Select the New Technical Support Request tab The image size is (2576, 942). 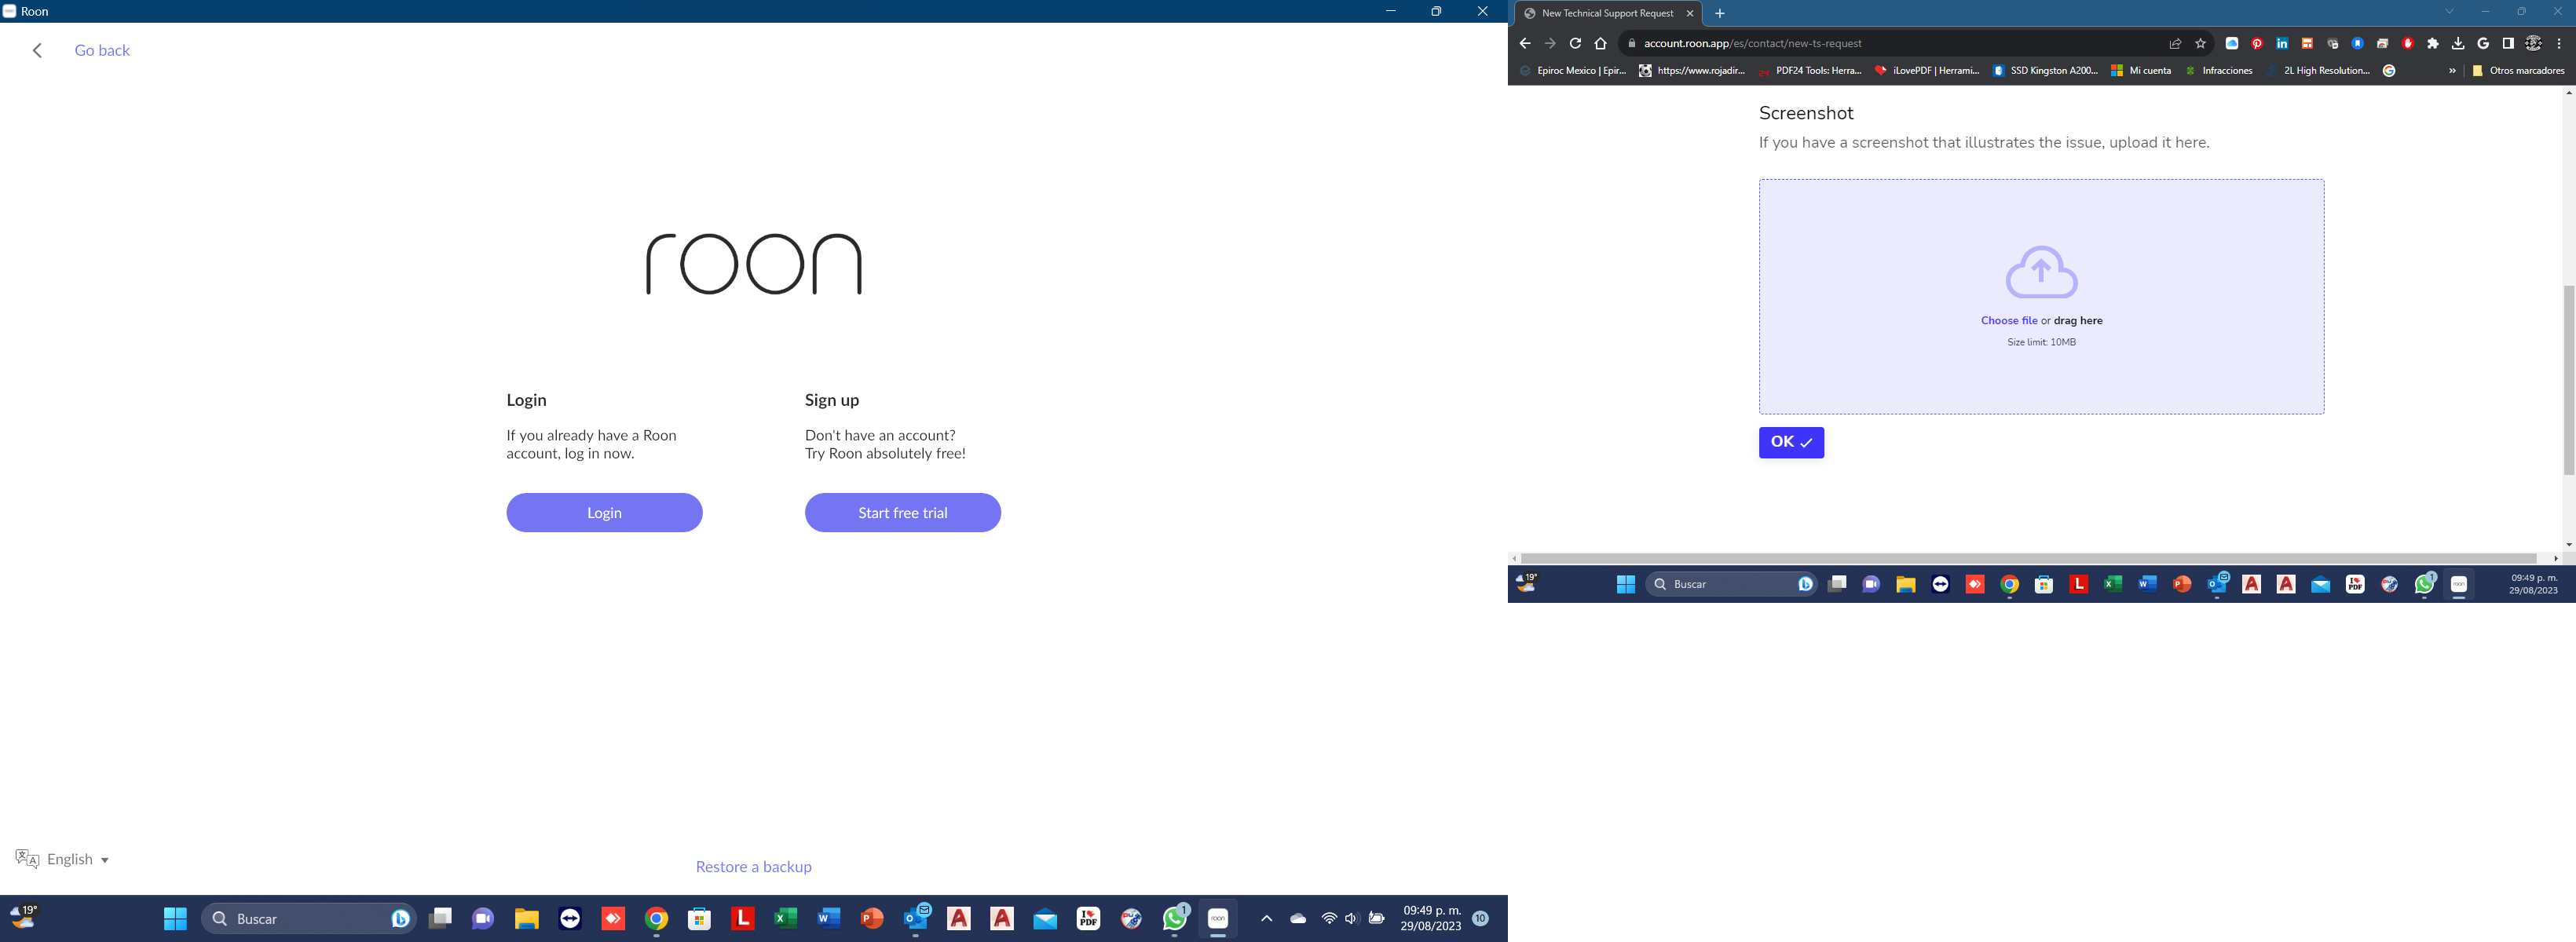point(1606,13)
